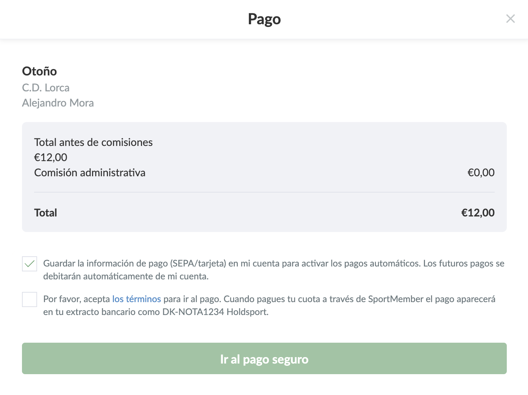Click the divider line above Total

coord(264,192)
